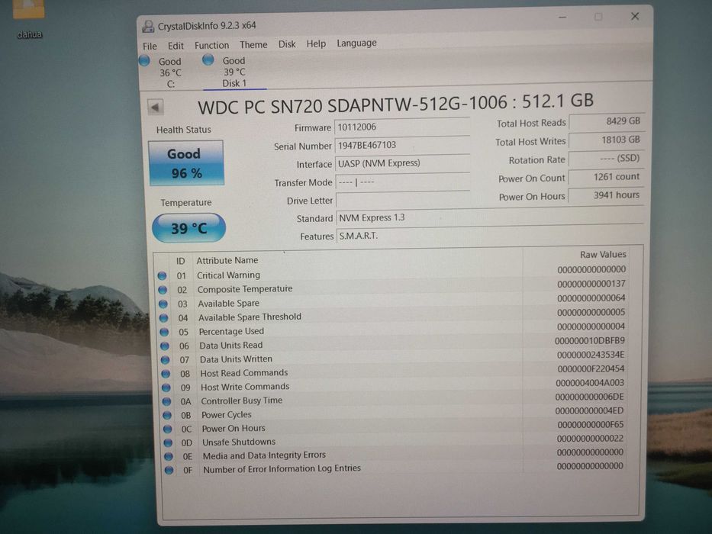The image size is (712, 534).
Task: Open the Edit menu
Action: pyautogui.click(x=176, y=46)
